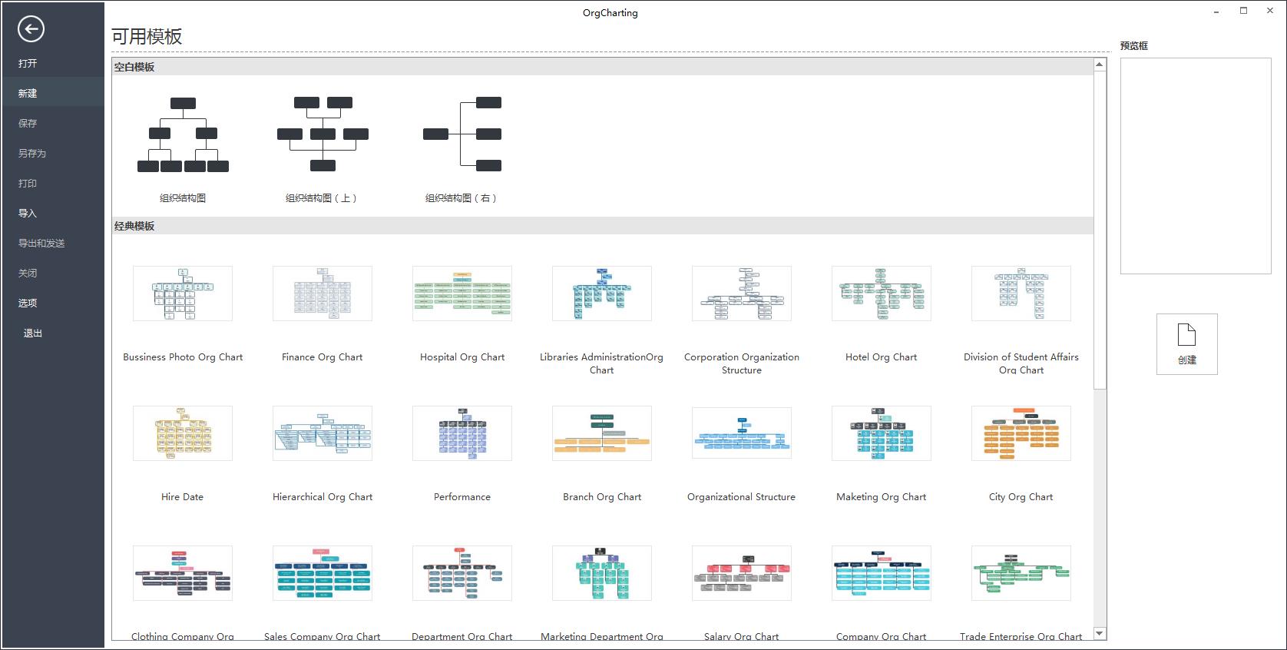Select Bussiness Photo Org Chart thumbnail
Viewport: 1287px width, 650px height.
coord(183,293)
